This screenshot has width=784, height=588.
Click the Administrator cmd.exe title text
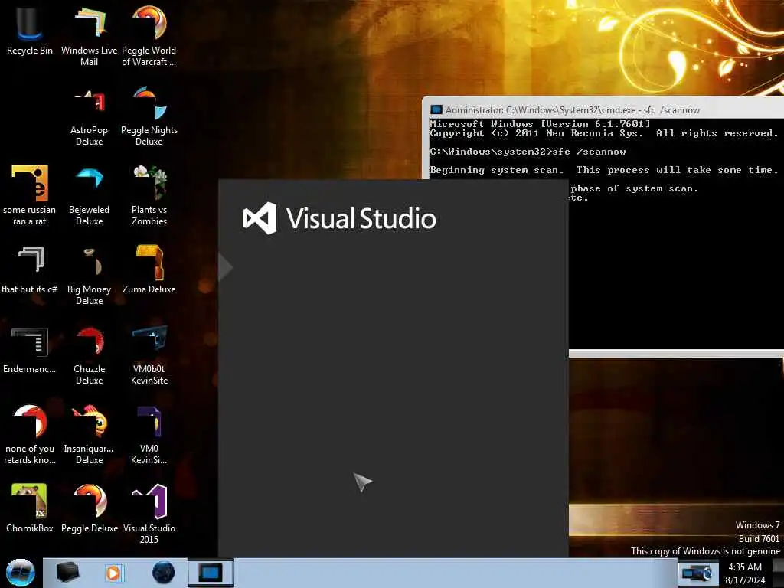[x=573, y=110]
